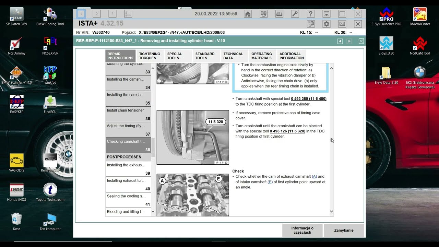The image size is (439, 247).
Task: Select step 36 Install chain tensioner
Action: pos(128,114)
